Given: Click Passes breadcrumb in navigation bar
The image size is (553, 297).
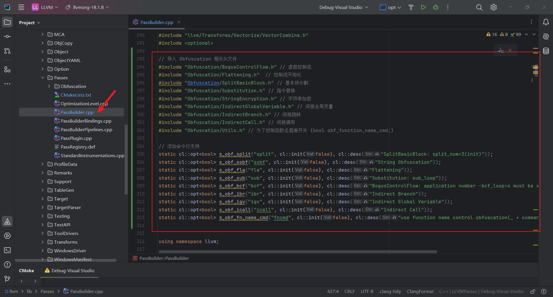Looking at the screenshot, I should click(x=47, y=291).
